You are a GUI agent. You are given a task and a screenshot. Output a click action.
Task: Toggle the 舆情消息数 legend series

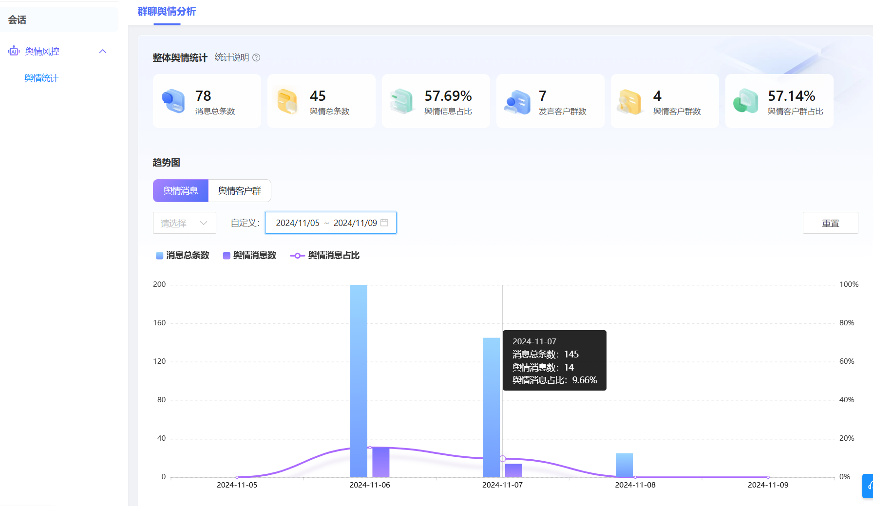[249, 255]
